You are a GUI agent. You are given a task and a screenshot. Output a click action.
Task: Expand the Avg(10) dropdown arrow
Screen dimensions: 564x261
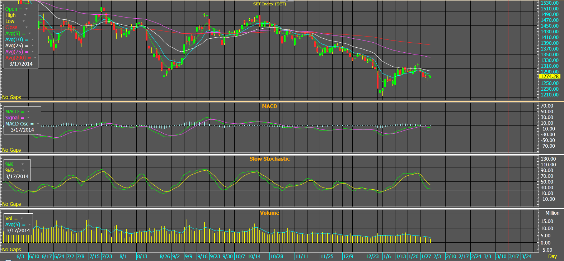pyautogui.click(x=32, y=39)
